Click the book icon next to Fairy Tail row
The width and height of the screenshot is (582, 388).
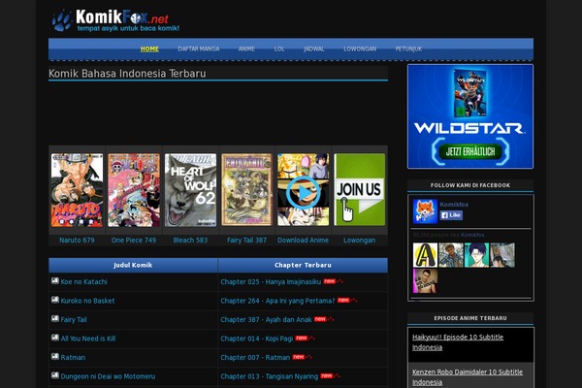(x=55, y=319)
